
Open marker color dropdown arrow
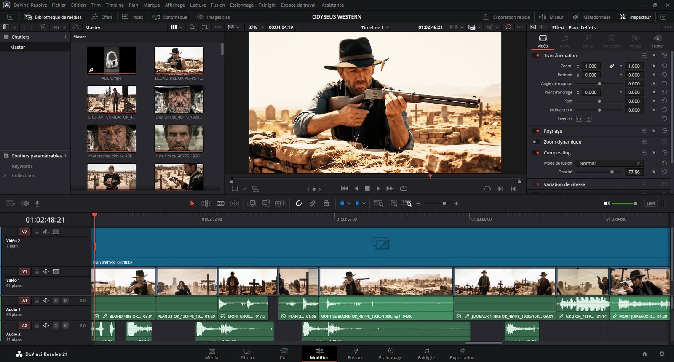pos(364,203)
